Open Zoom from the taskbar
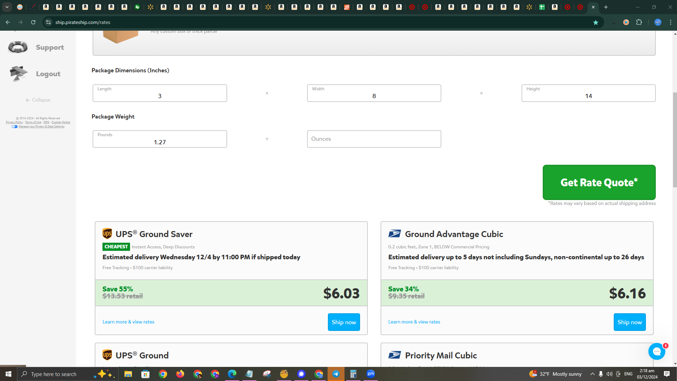The height and width of the screenshot is (381, 677). (370, 374)
